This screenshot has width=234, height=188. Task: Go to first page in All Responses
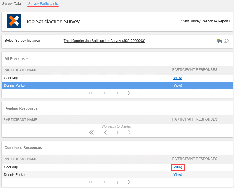click(x=91, y=93)
